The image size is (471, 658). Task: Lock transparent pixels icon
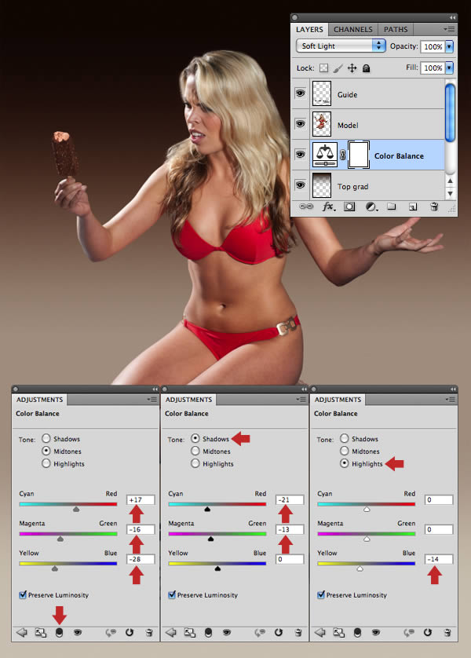tap(323, 68)
